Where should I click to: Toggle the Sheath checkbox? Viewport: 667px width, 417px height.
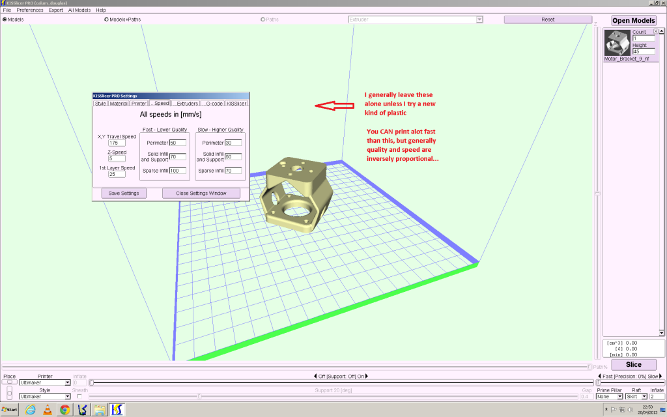79,397
